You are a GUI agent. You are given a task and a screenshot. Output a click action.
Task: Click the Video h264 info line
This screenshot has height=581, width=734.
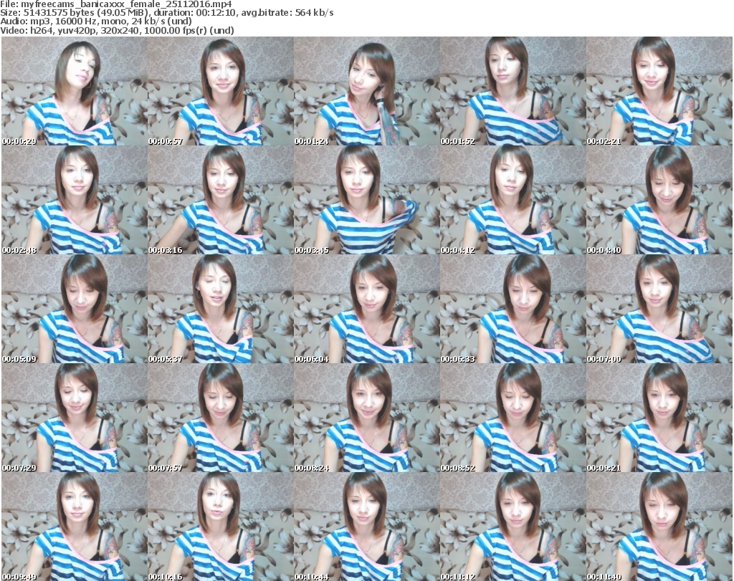click(117, 30)
